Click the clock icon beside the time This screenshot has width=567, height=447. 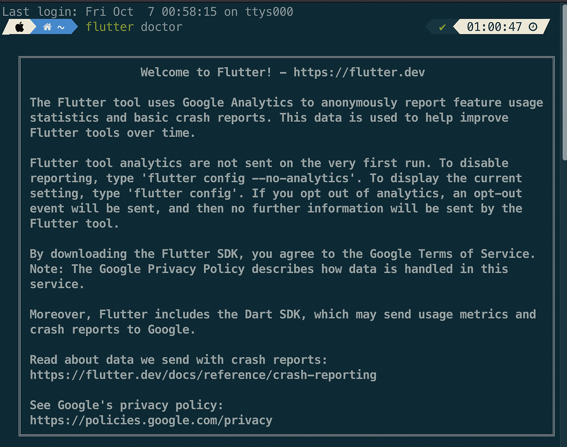point(533,27)
